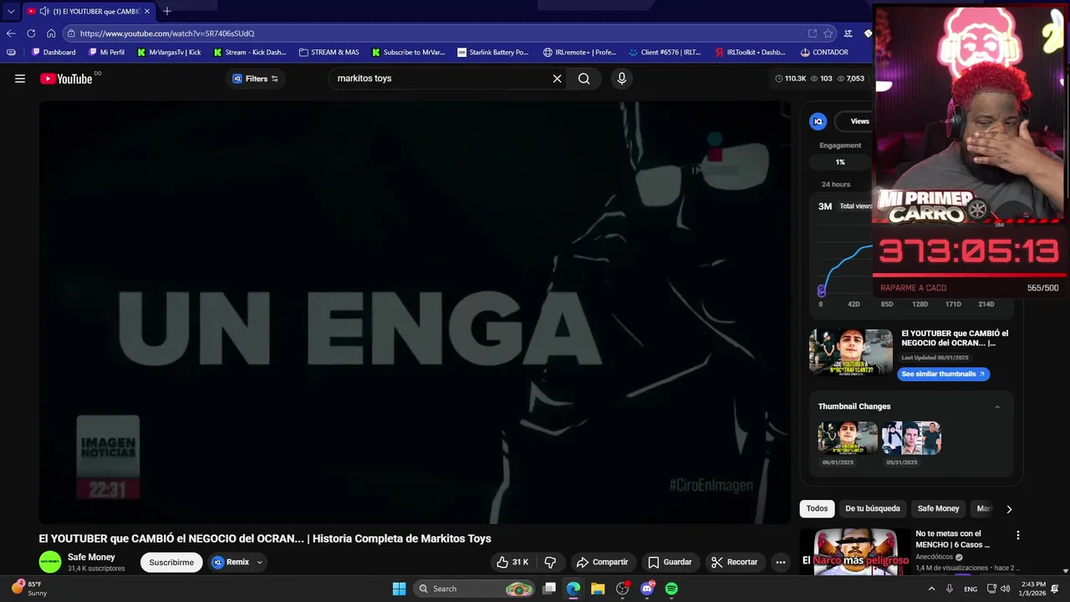Image resolution: width=1070 pixels, height=602 pixels.
Task: Open the Dashboard bookmark
Action: coord(53,52)
